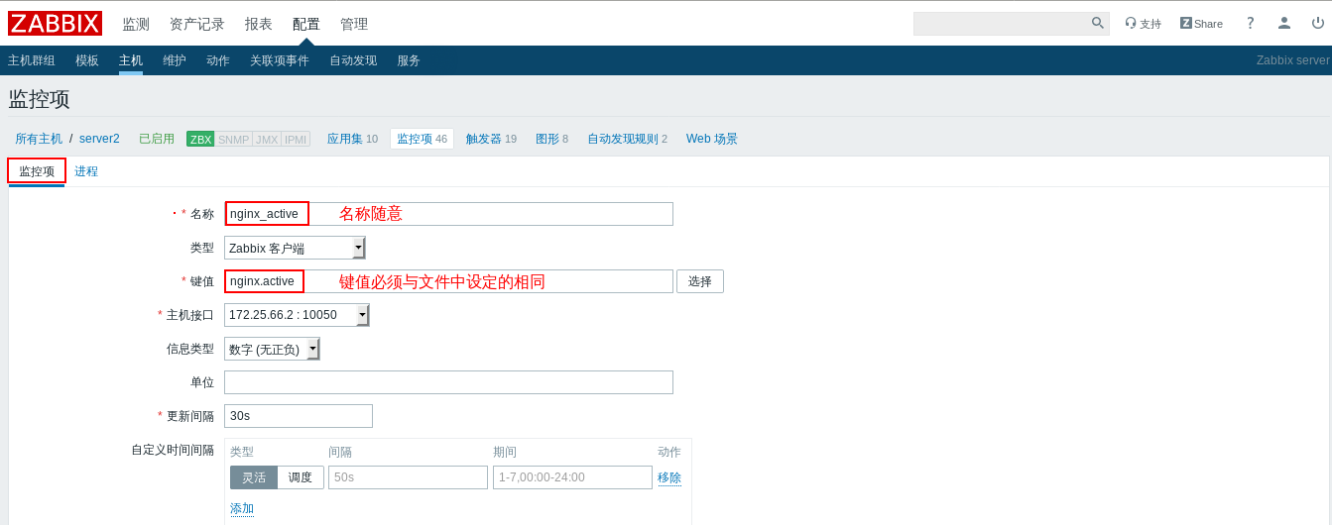This screenshot has height=525, width=1332.
Task: Open the help question mark icon
Action: (x=1250, y=23)
